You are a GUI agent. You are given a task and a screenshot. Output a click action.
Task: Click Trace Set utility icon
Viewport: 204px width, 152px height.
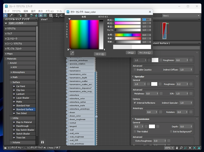tap(14, 138)
